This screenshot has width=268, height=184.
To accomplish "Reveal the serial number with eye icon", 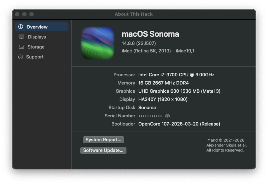I will [167, 116].
